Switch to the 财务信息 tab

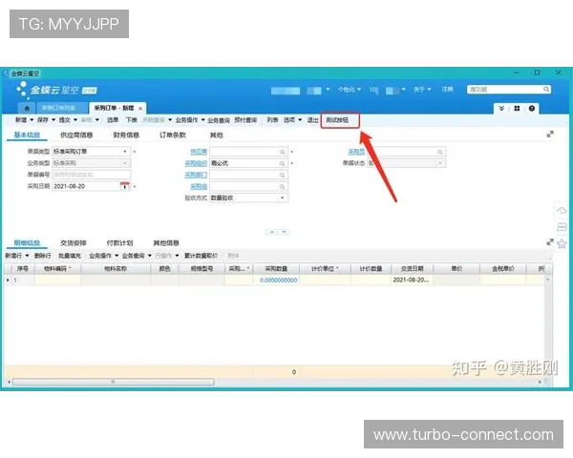point(126,135)
